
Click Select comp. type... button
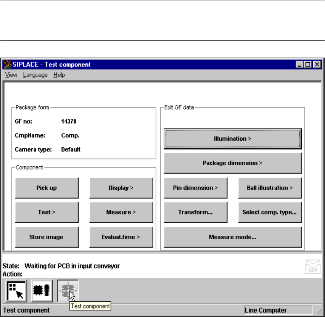pyautogui.click(x=270, y=212)
